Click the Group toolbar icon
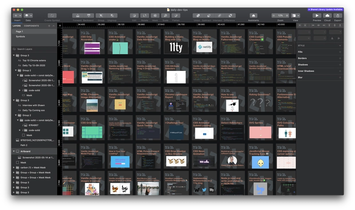This screenshot has height=210, width=355. [x=101, y=16]
